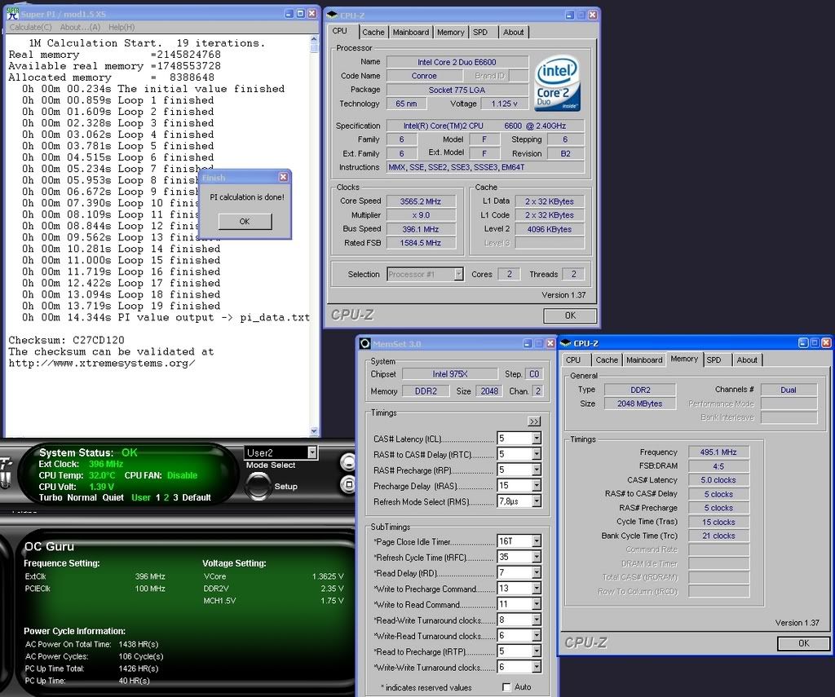Open the Refresh Mode Select dropdown
835x697 pixels.
tap(537, 501)
